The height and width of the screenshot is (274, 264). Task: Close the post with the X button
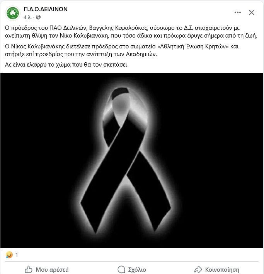tap(251, 12)
